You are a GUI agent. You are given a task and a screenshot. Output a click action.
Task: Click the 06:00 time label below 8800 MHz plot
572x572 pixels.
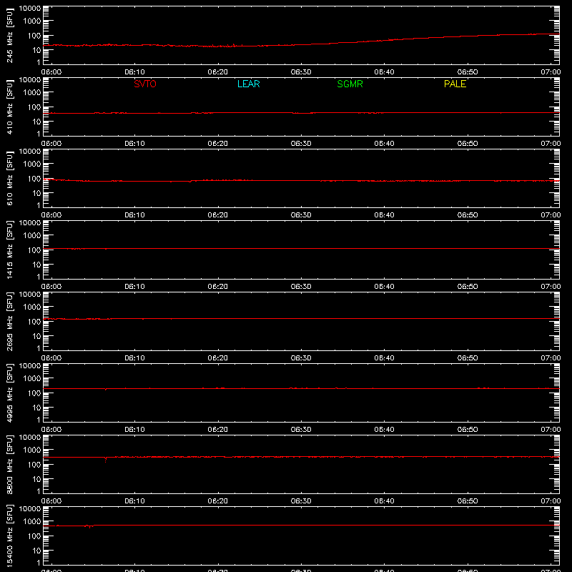51,501
